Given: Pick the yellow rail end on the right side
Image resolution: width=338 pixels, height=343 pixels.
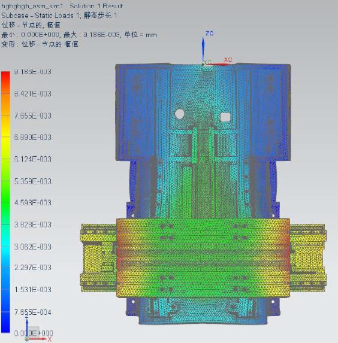Looking at the screenshot, I should tap(308, 257).
